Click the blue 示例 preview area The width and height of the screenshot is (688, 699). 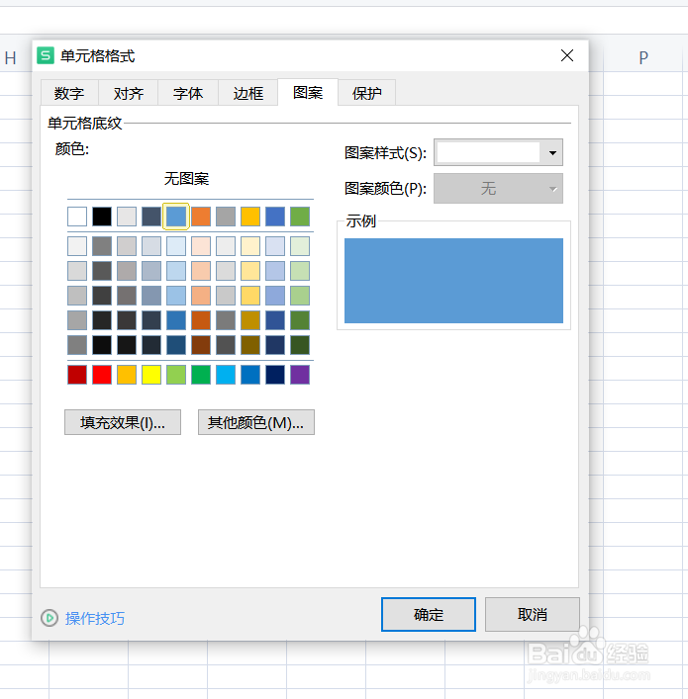[x=453, y=281]
